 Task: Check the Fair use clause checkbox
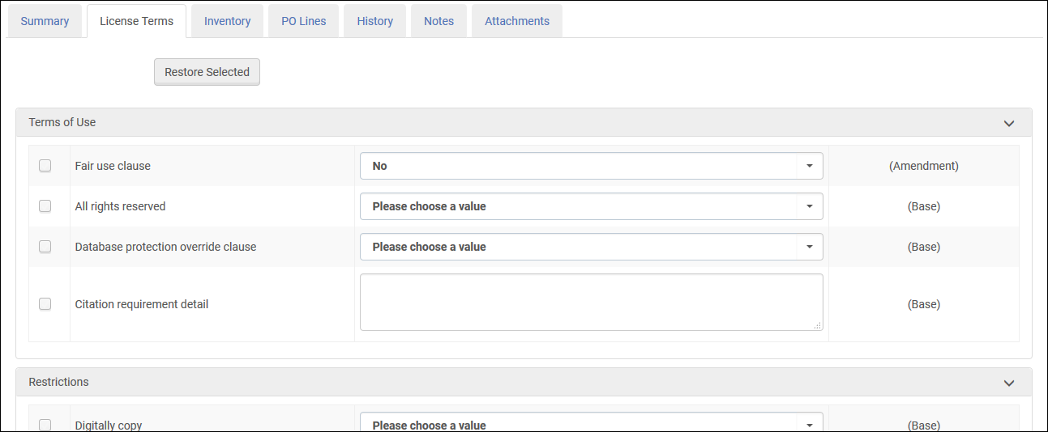tap(45, 166)
